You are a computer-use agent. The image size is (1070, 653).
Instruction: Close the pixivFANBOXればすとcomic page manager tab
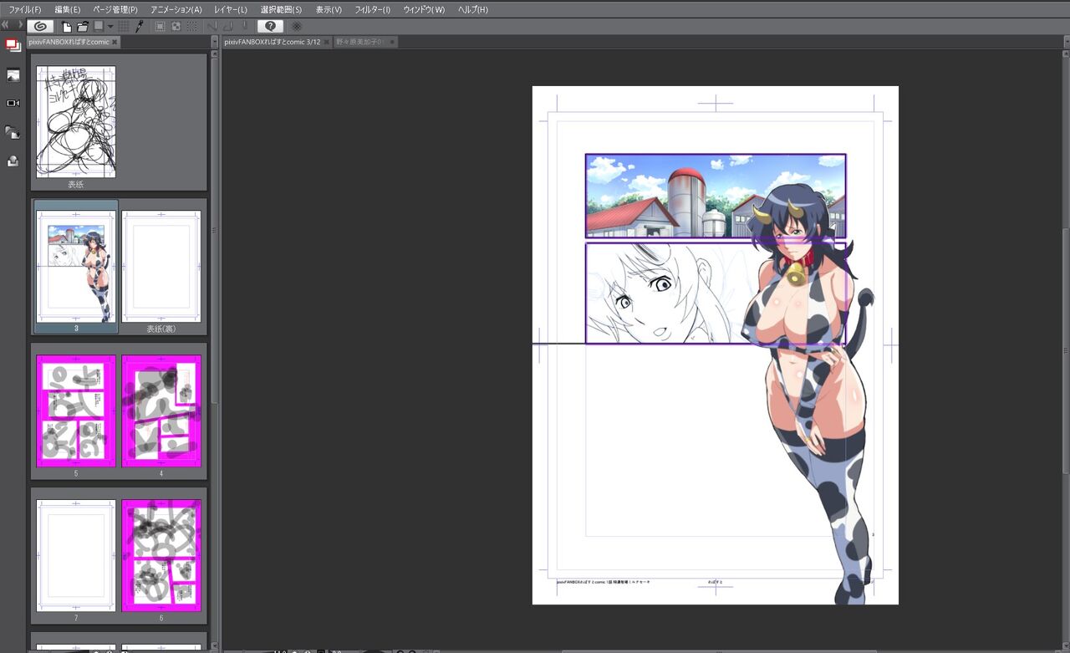pos(115,42)
